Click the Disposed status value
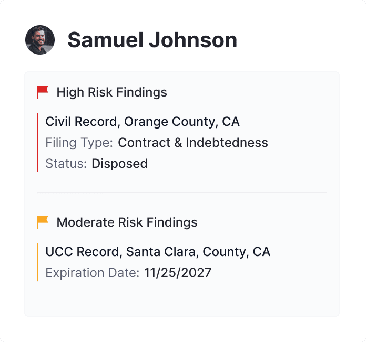Image resolution: width=366 pixels, height=342 pixels. 119,164
